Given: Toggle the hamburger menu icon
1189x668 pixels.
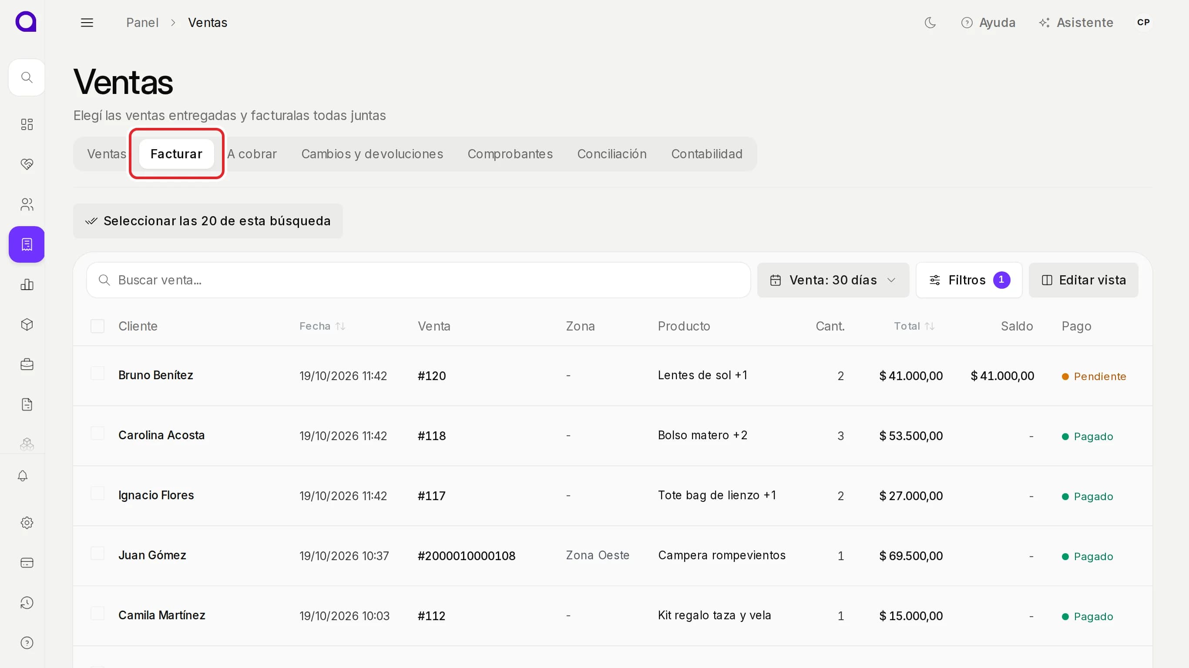Looking at the screenshot, I should 87,23.
